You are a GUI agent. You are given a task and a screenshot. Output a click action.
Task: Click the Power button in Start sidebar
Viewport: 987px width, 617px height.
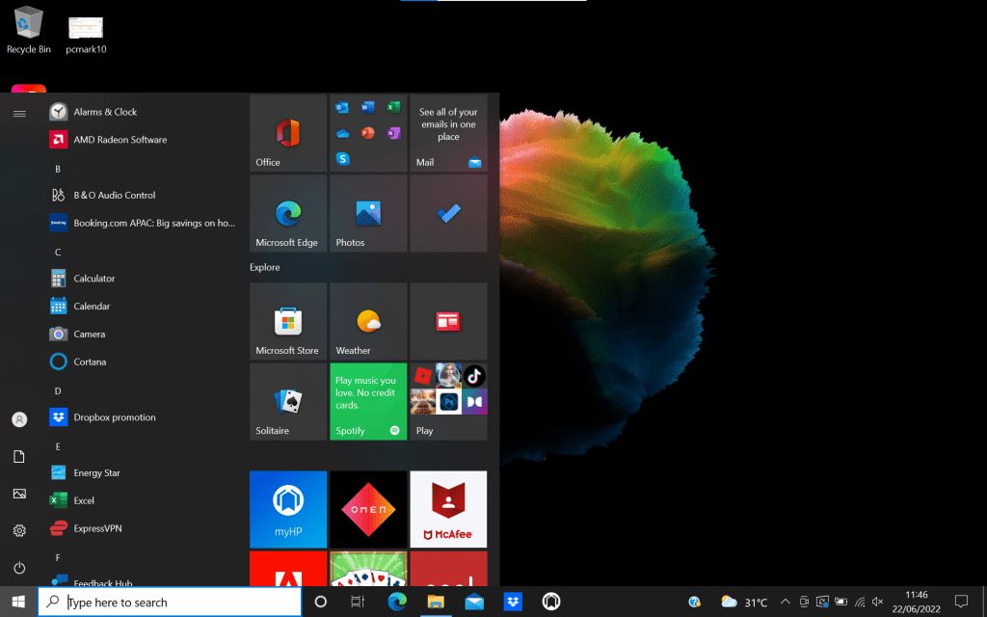19,568
